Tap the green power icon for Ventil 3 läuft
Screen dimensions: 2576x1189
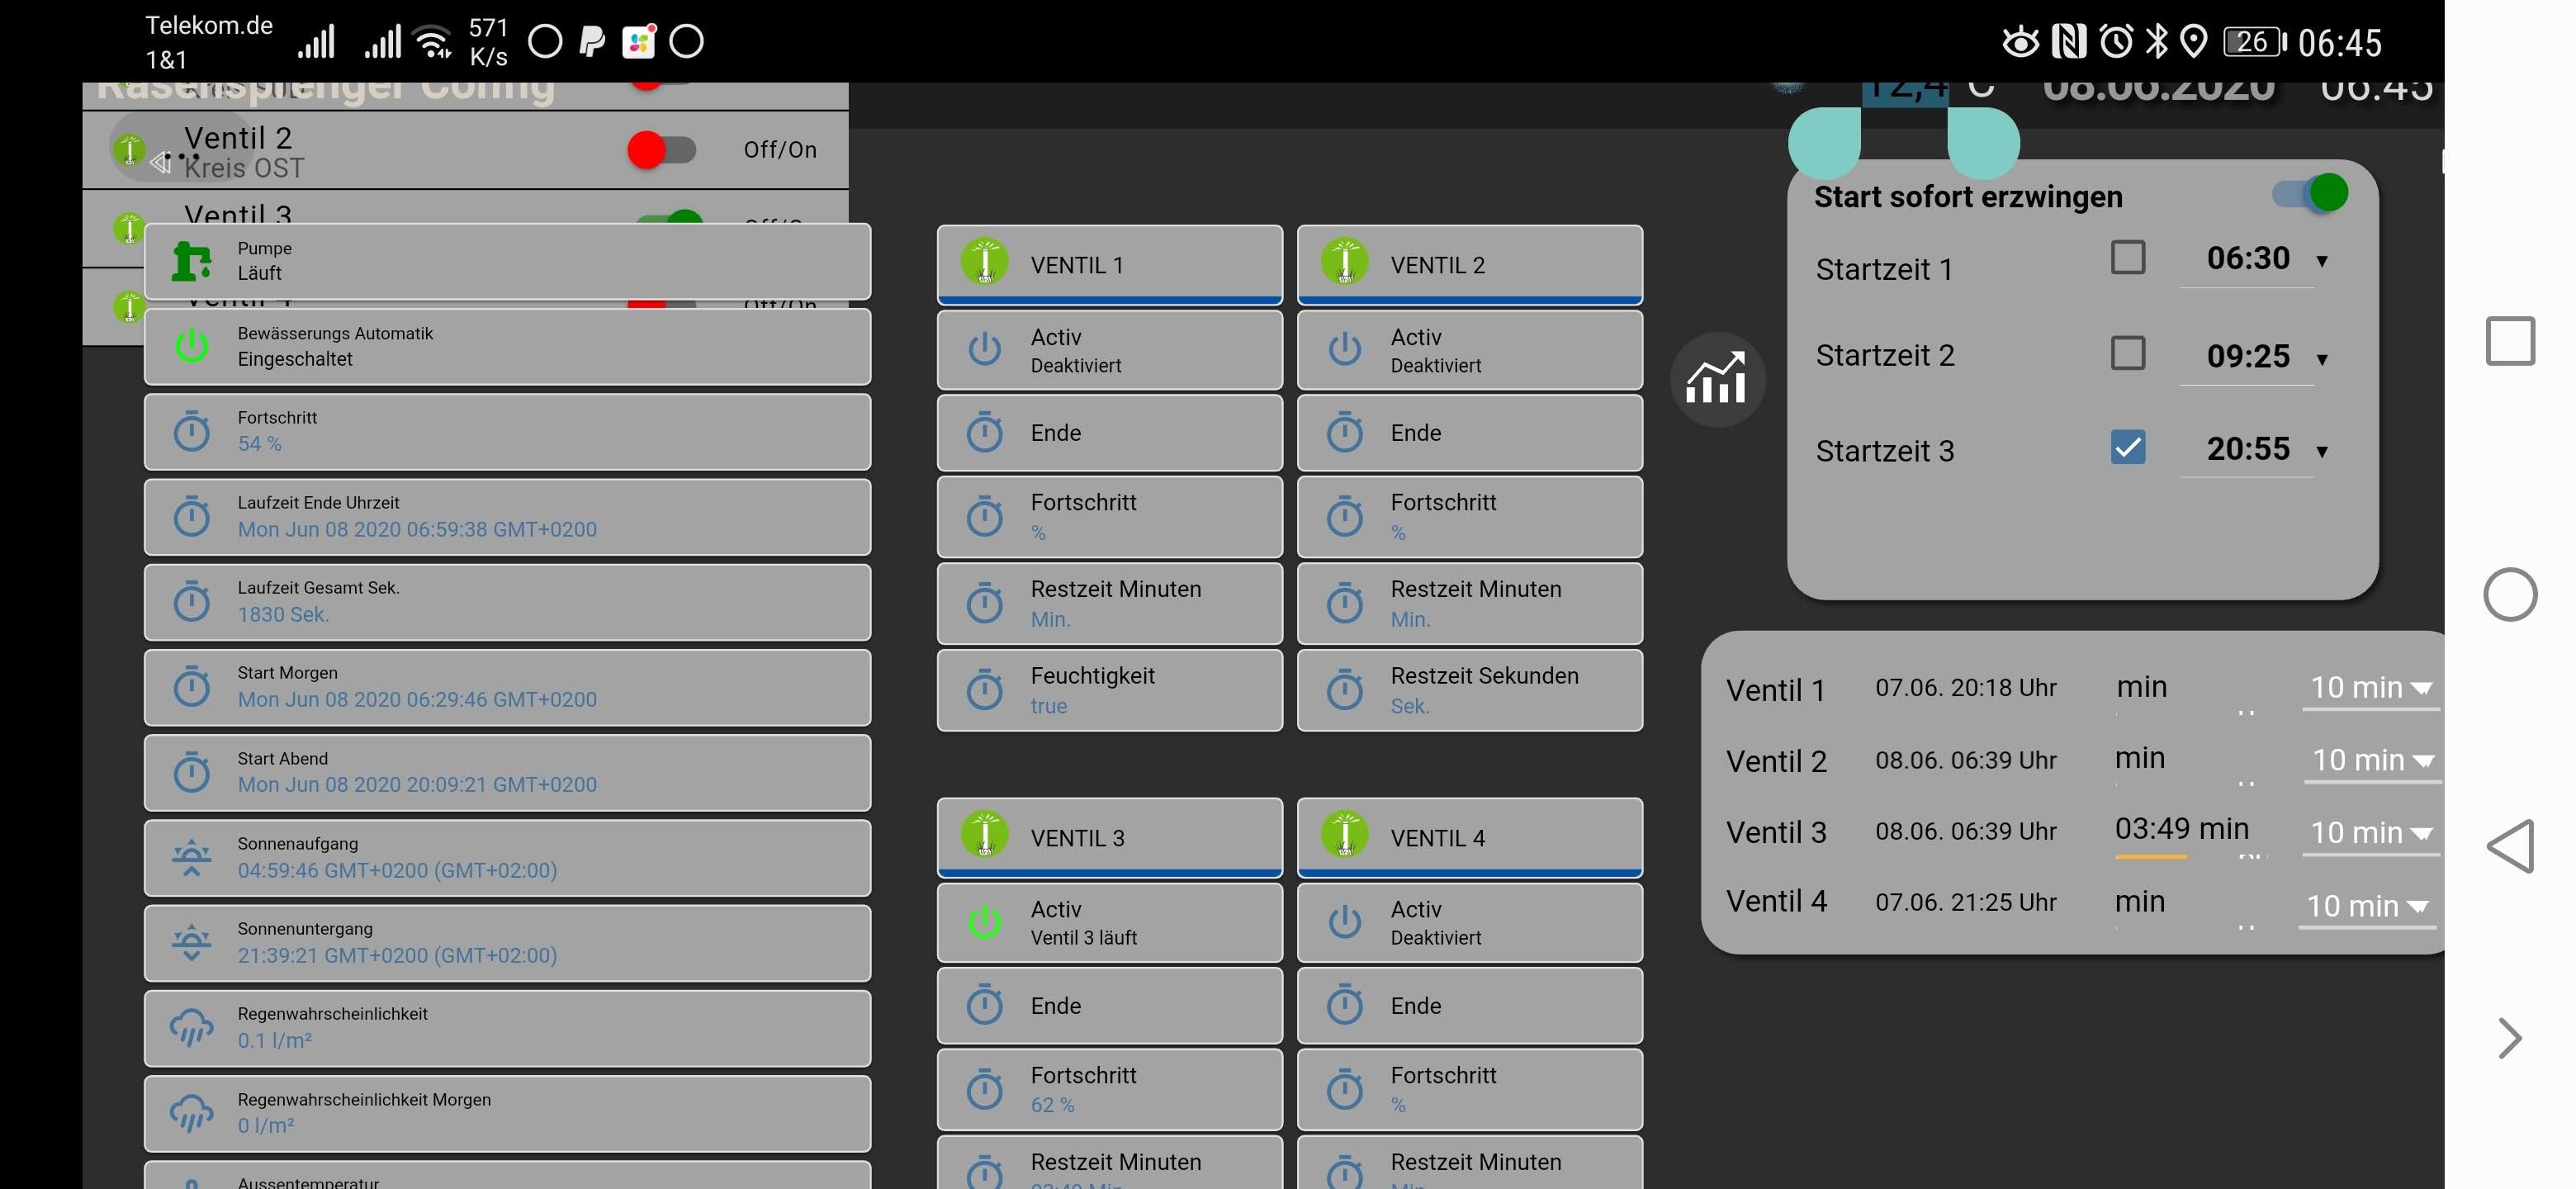[984, 921]
